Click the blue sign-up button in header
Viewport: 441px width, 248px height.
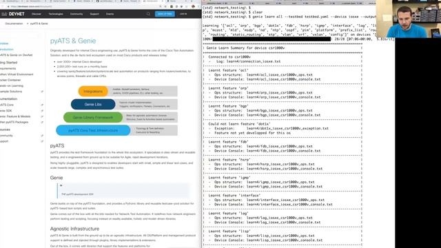165,14
